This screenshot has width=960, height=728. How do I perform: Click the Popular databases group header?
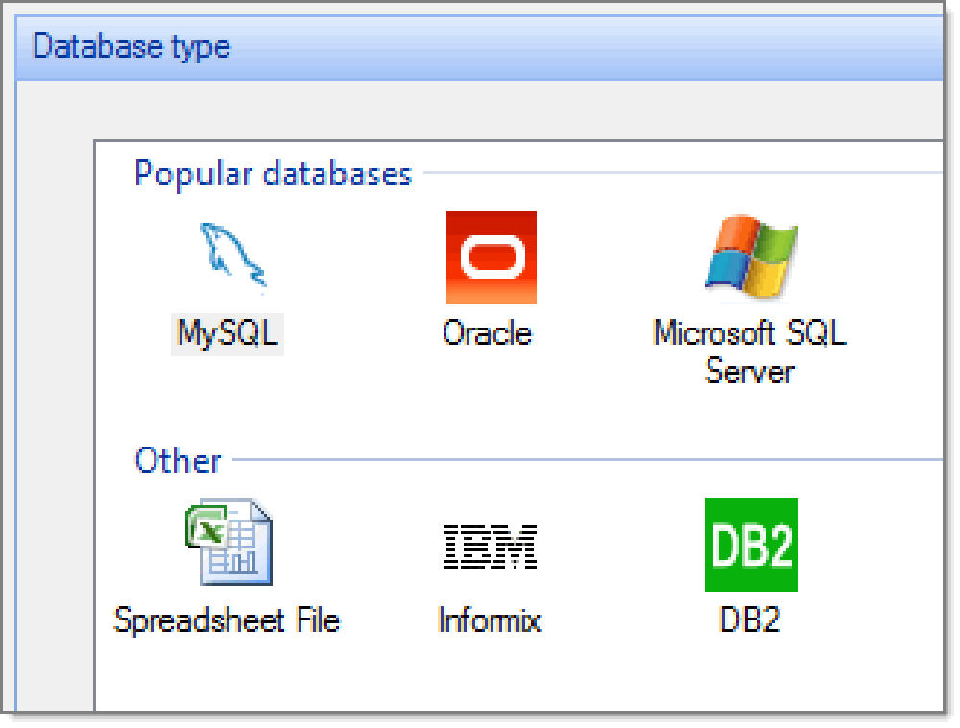[x=273, y=174]
